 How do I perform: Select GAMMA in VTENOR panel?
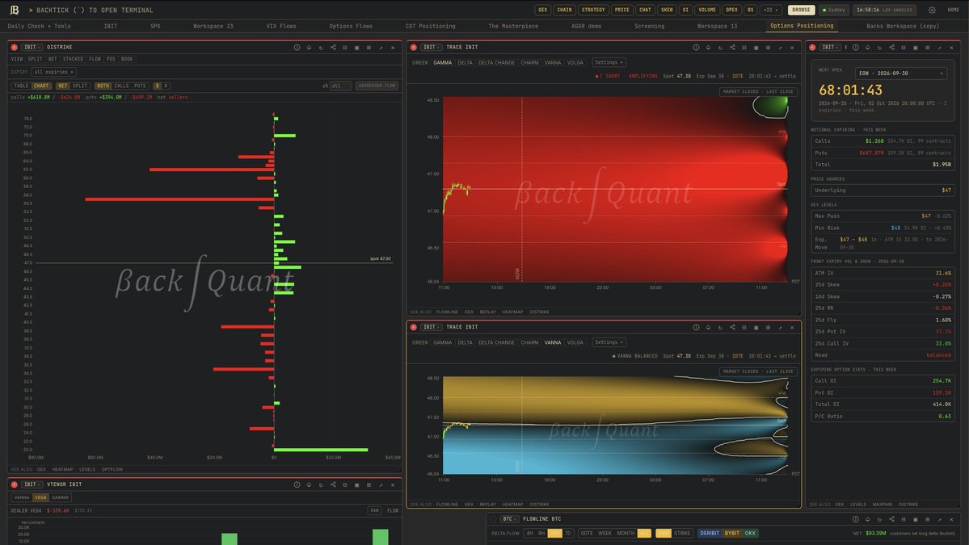point(60,497)
